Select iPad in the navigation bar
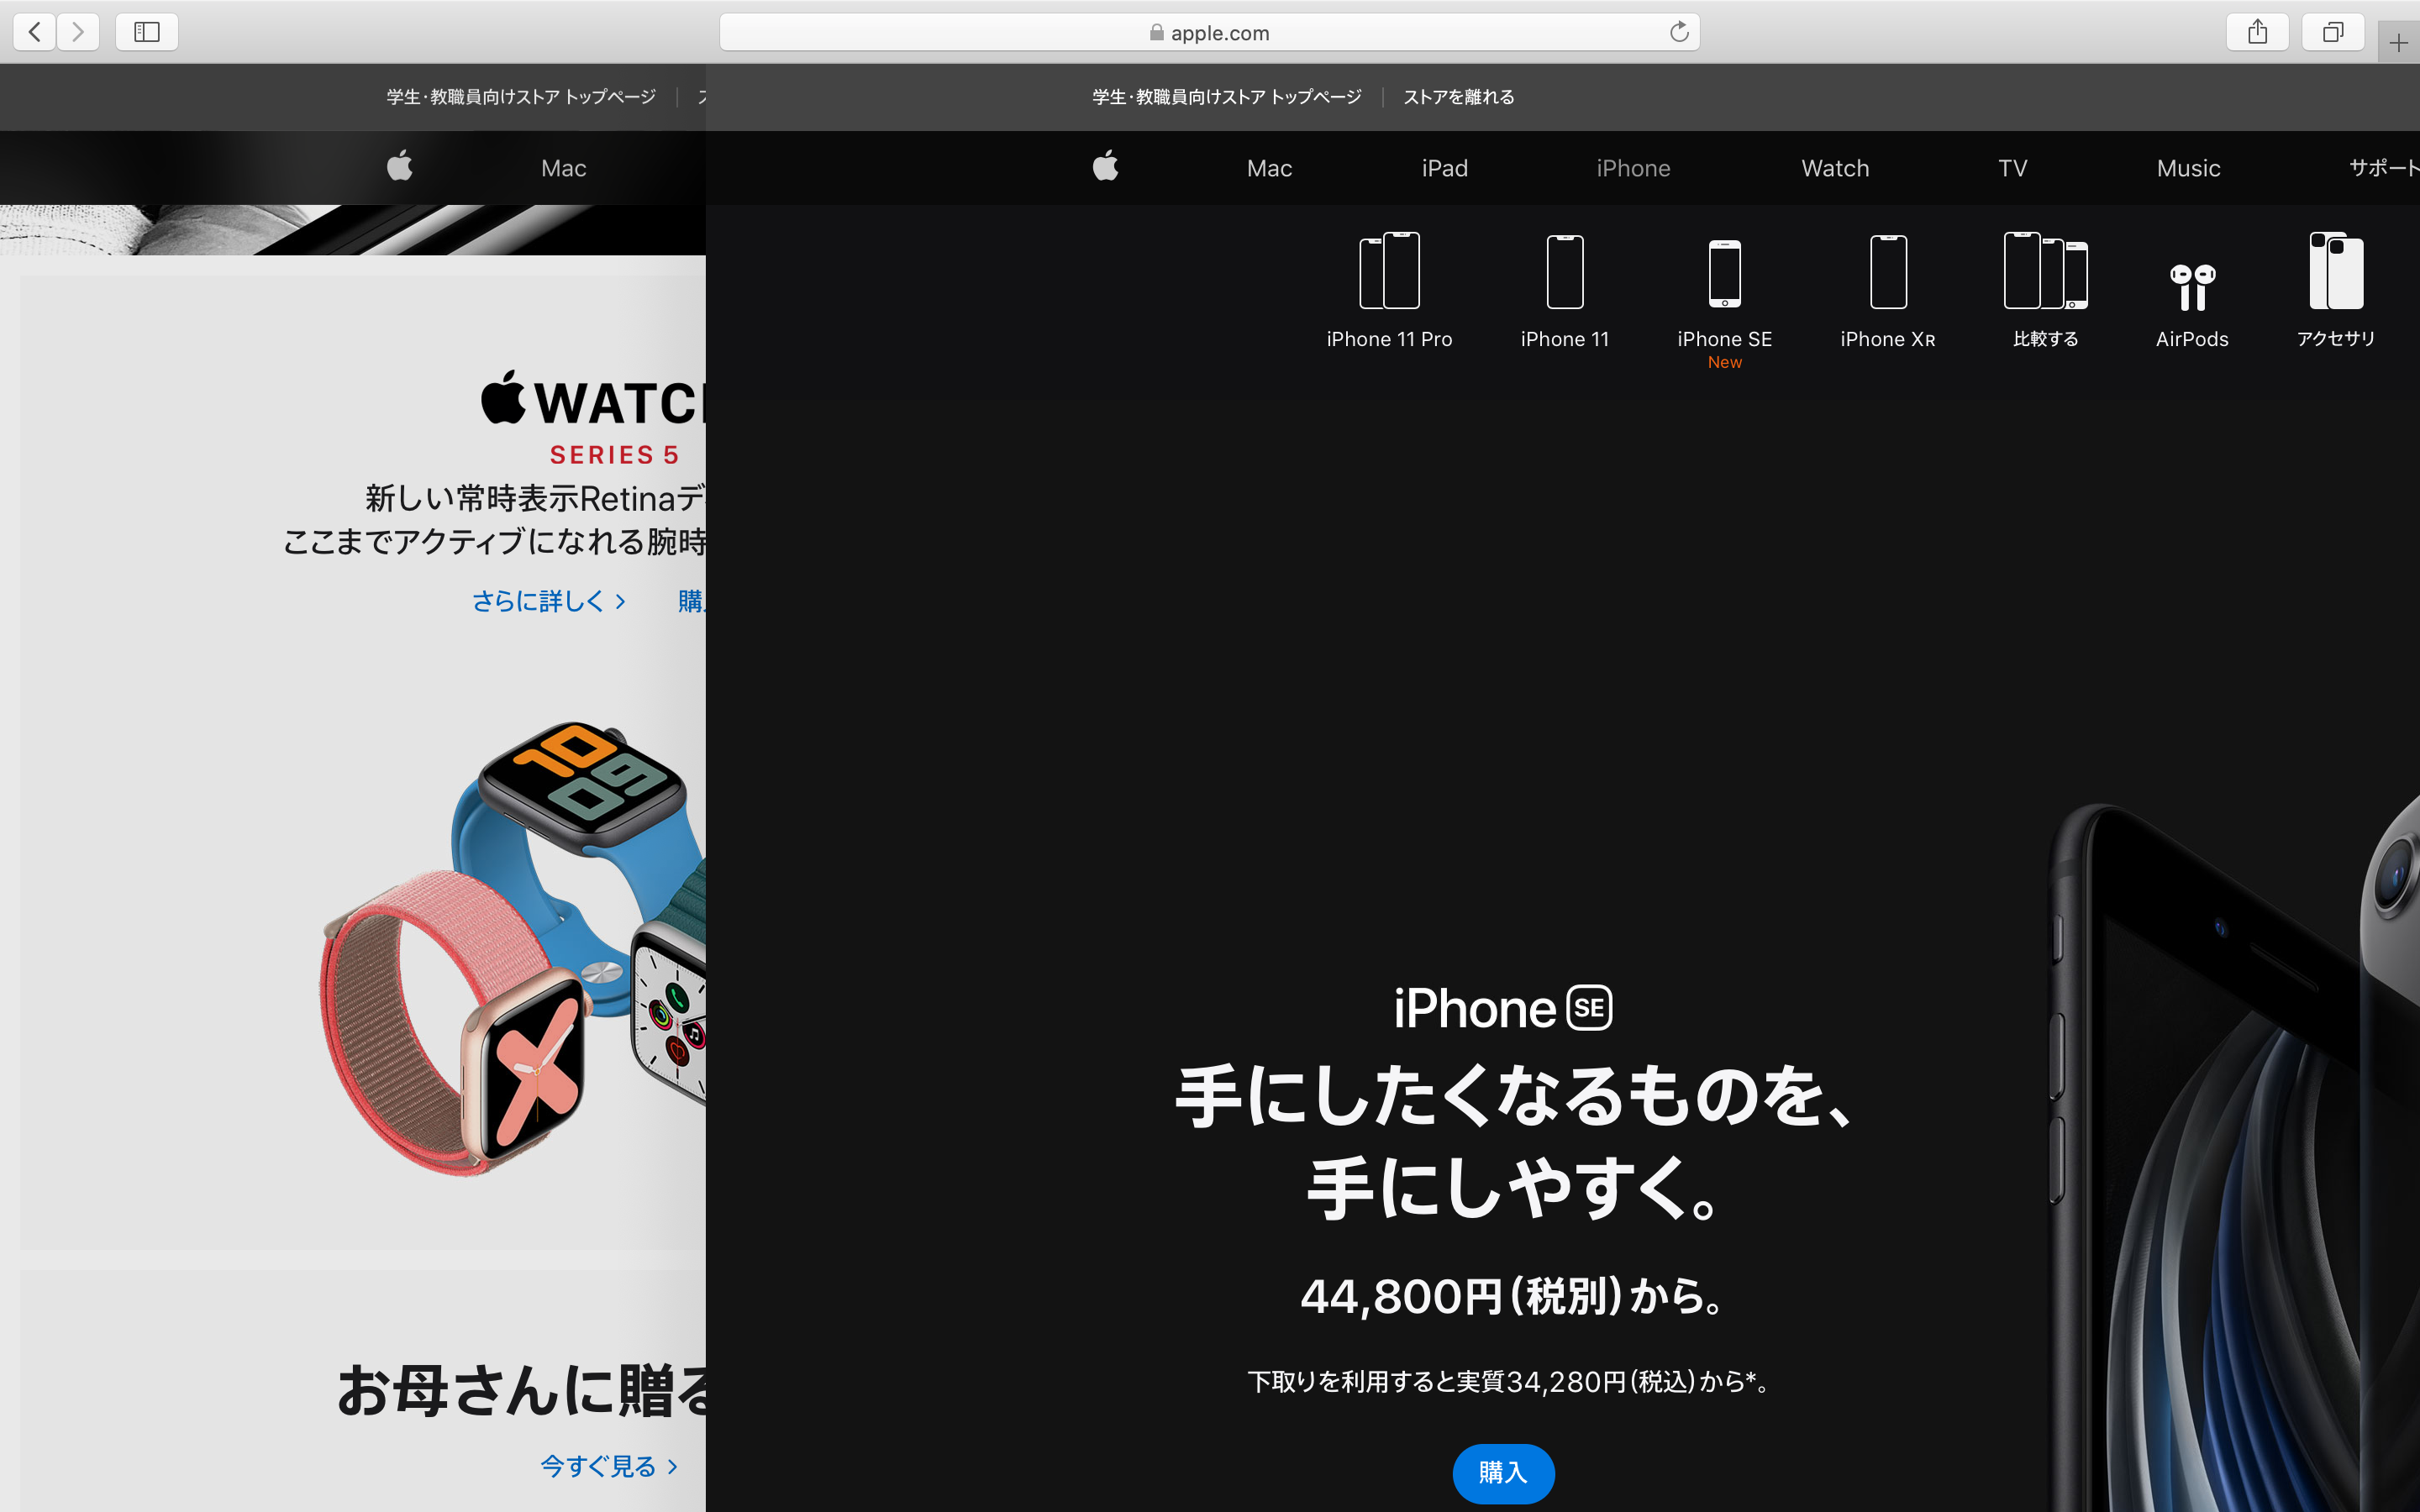The width and height of the screenshot is (2420, 1512). coord(1445,168)
